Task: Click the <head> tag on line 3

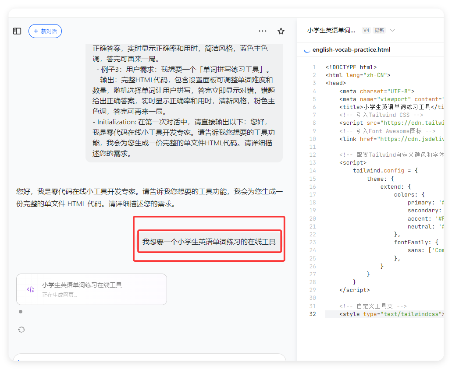Action: point(336,83)
